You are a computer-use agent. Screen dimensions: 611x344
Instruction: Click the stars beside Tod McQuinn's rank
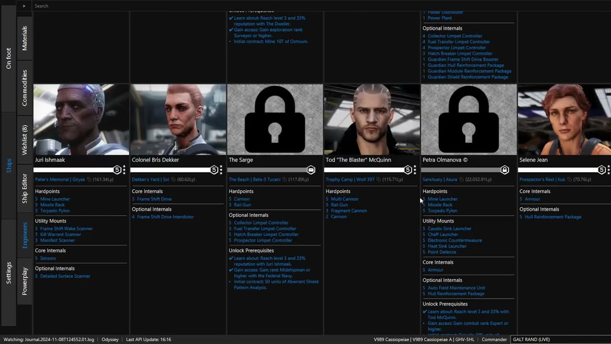pos(415,170)
